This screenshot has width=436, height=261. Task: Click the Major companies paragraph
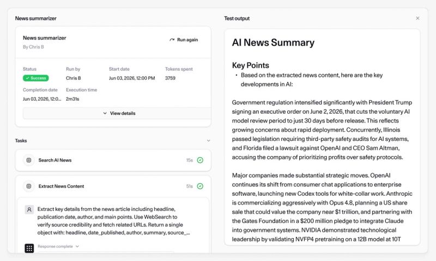pyautogui.click(x=322, y=207)
